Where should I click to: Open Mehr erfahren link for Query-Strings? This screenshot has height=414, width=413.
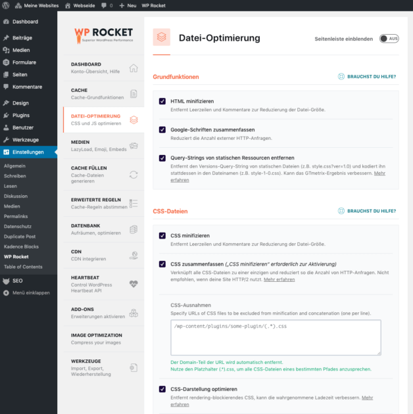coord(379,173)
